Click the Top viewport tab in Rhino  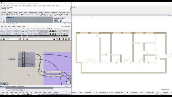(14, 90)
